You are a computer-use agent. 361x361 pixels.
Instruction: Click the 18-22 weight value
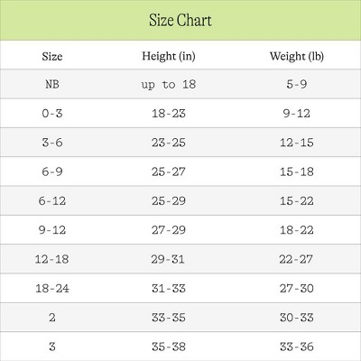(x=297, y=230)
